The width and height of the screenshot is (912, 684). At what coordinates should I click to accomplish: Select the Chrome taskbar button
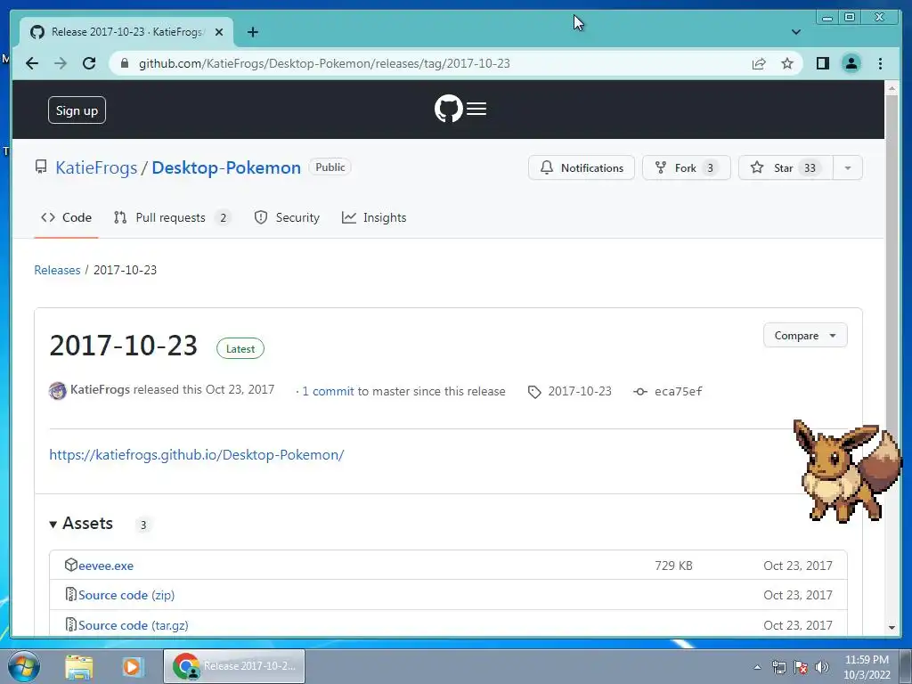pyautogui.click(x=234, y=666)
